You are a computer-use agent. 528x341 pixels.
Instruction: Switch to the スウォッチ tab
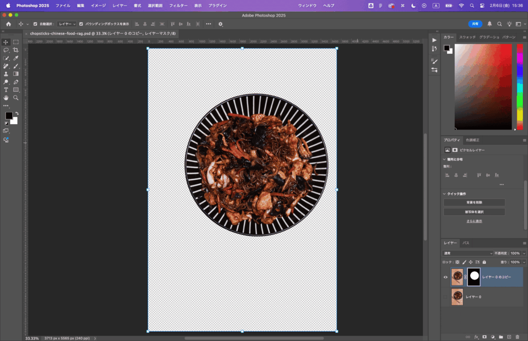467,37
